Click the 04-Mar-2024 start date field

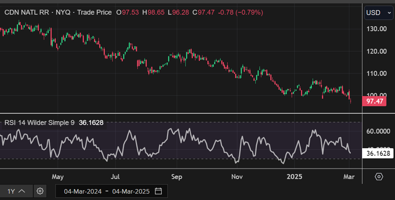coord(82,191)
